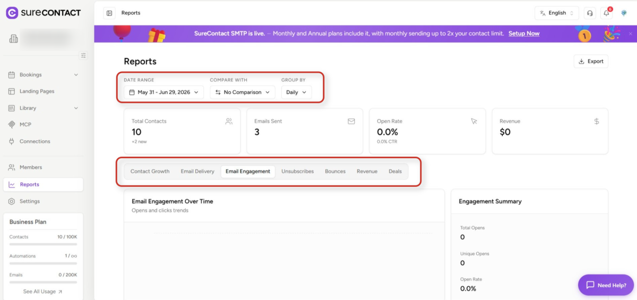
Task: Click the sidebar customize sliders icon
Action: coord(83,55)
